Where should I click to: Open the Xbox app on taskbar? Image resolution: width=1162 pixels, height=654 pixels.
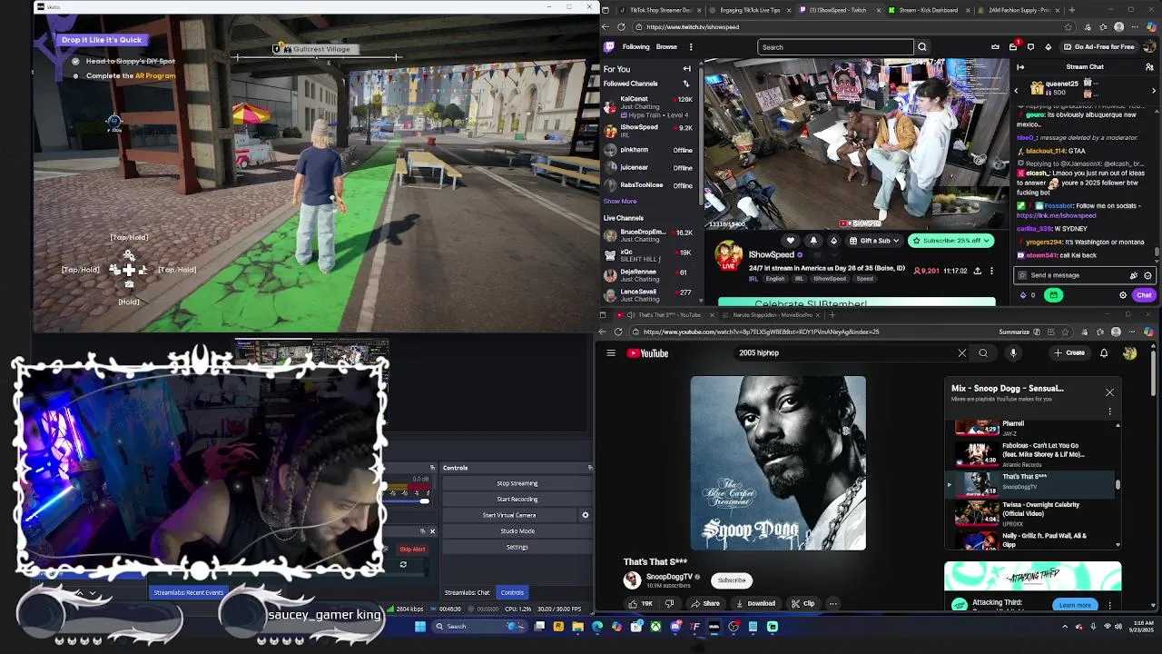click(x=655, y=626)
